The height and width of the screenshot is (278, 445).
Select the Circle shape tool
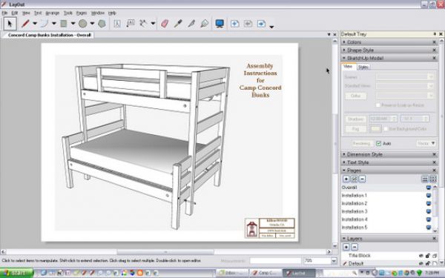click(x=82, y=24)
